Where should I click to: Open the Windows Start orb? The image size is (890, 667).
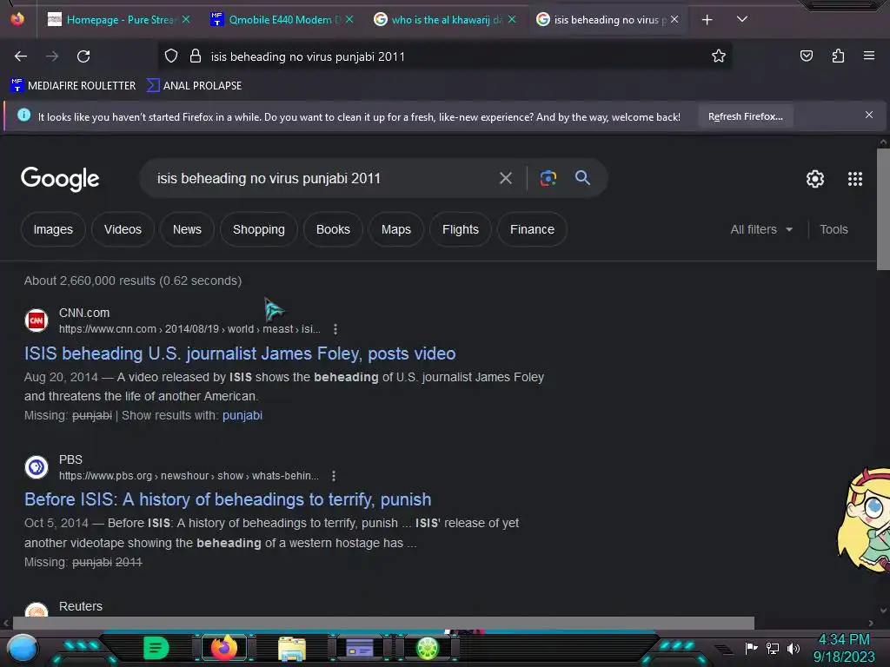pos(22,649)
